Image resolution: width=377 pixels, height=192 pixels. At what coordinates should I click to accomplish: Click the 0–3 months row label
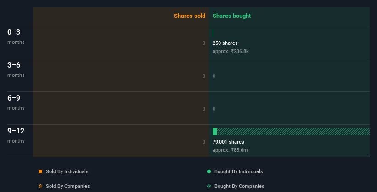click(x=16, y=37)
